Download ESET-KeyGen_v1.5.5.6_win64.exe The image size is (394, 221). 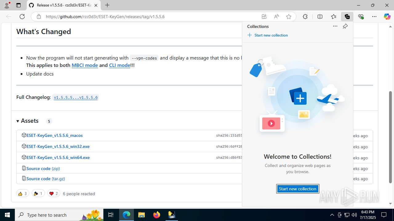[x=58, y=157]
